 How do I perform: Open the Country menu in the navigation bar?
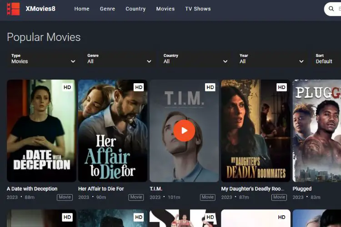[x=135, y=9]
